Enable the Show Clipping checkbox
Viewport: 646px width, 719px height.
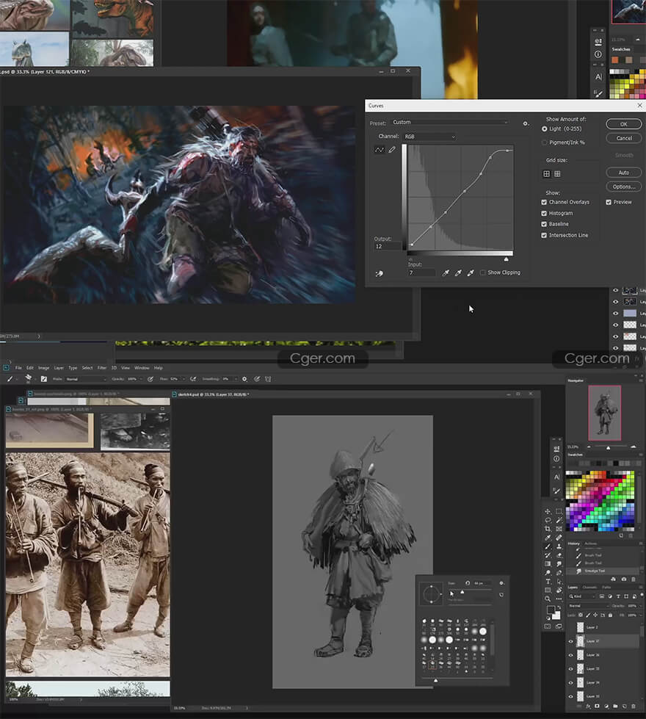pos(482,272)
